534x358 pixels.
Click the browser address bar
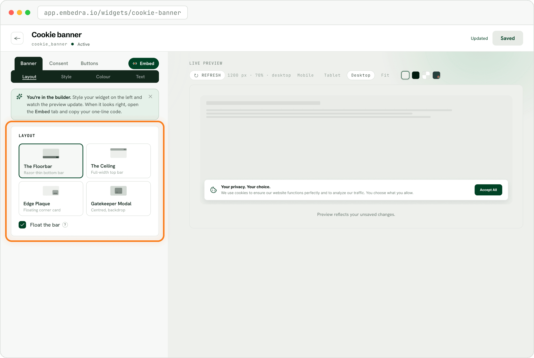[112, 13]
